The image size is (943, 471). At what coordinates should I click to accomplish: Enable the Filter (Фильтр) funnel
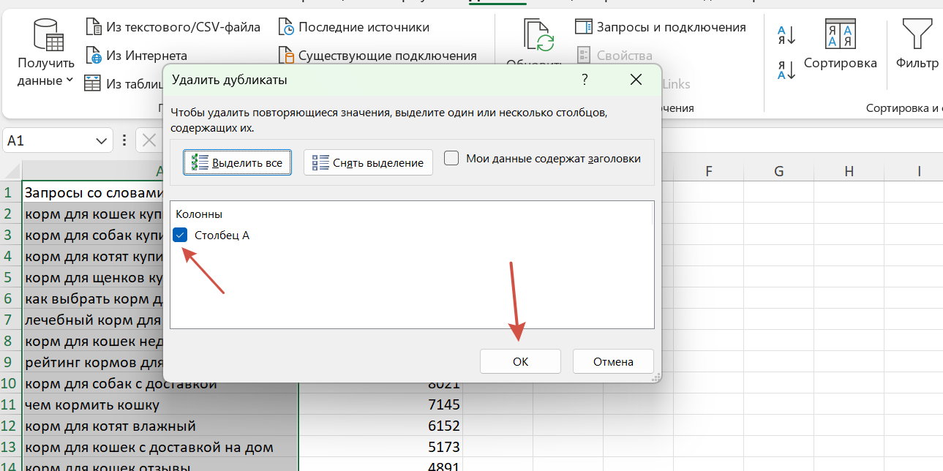[917, 44]
